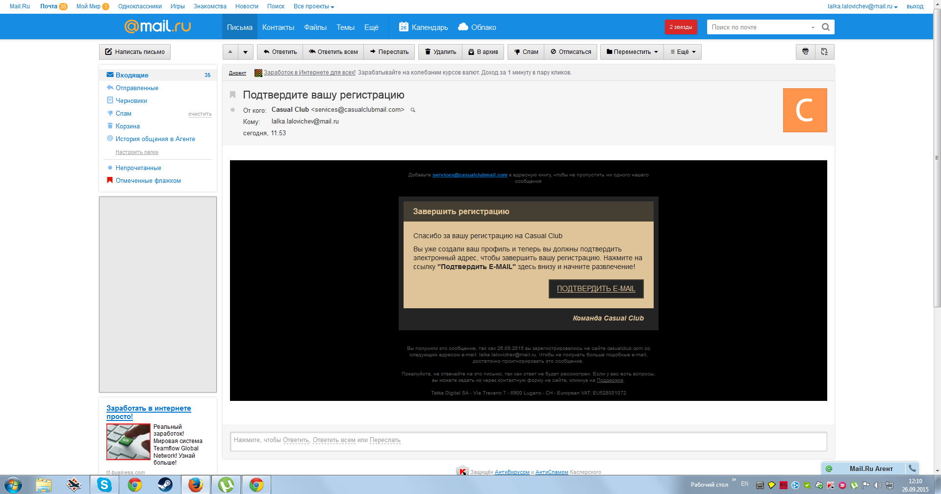Go to next message with down arrow
This screenshot has width=941, height=494.
click(246, 52)
